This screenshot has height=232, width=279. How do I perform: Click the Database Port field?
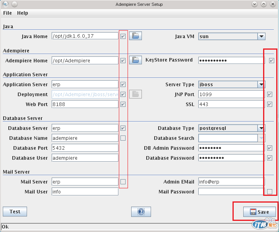tap(85, 148)
